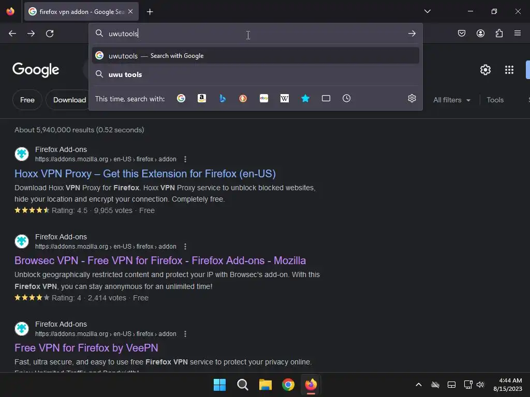Search this time with Bing
The image size is (530, 397).
point(223,98)
